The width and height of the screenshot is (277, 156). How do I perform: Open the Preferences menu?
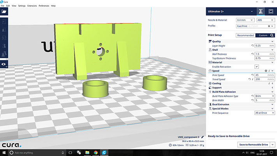44,6
